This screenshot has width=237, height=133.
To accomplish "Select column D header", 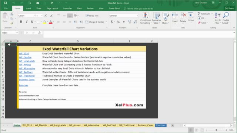I will pyautogui.click(x=77, y=41).
